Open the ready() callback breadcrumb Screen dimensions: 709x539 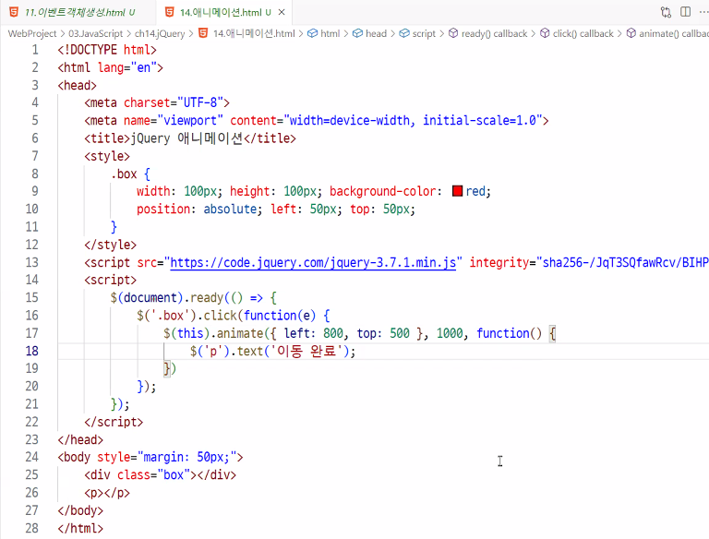coord(494,33)
